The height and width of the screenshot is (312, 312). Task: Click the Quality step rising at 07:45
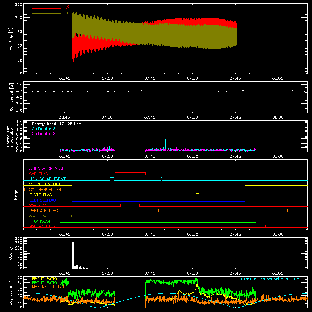237,255
